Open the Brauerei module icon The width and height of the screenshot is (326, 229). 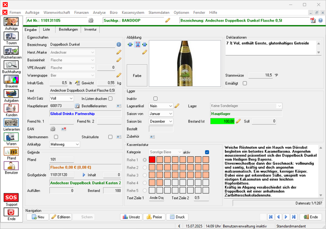point(11,80)
